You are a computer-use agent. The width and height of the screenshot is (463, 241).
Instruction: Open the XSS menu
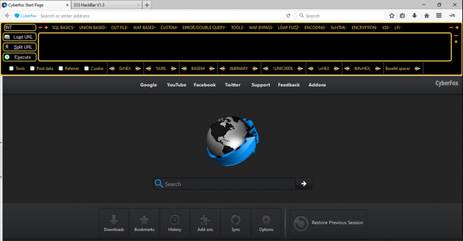(386, 27)
